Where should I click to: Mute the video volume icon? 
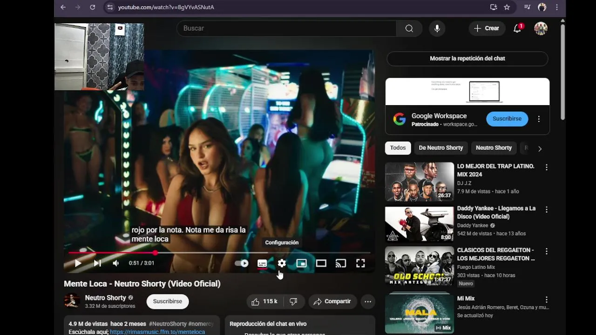click(x=116, y=263)
